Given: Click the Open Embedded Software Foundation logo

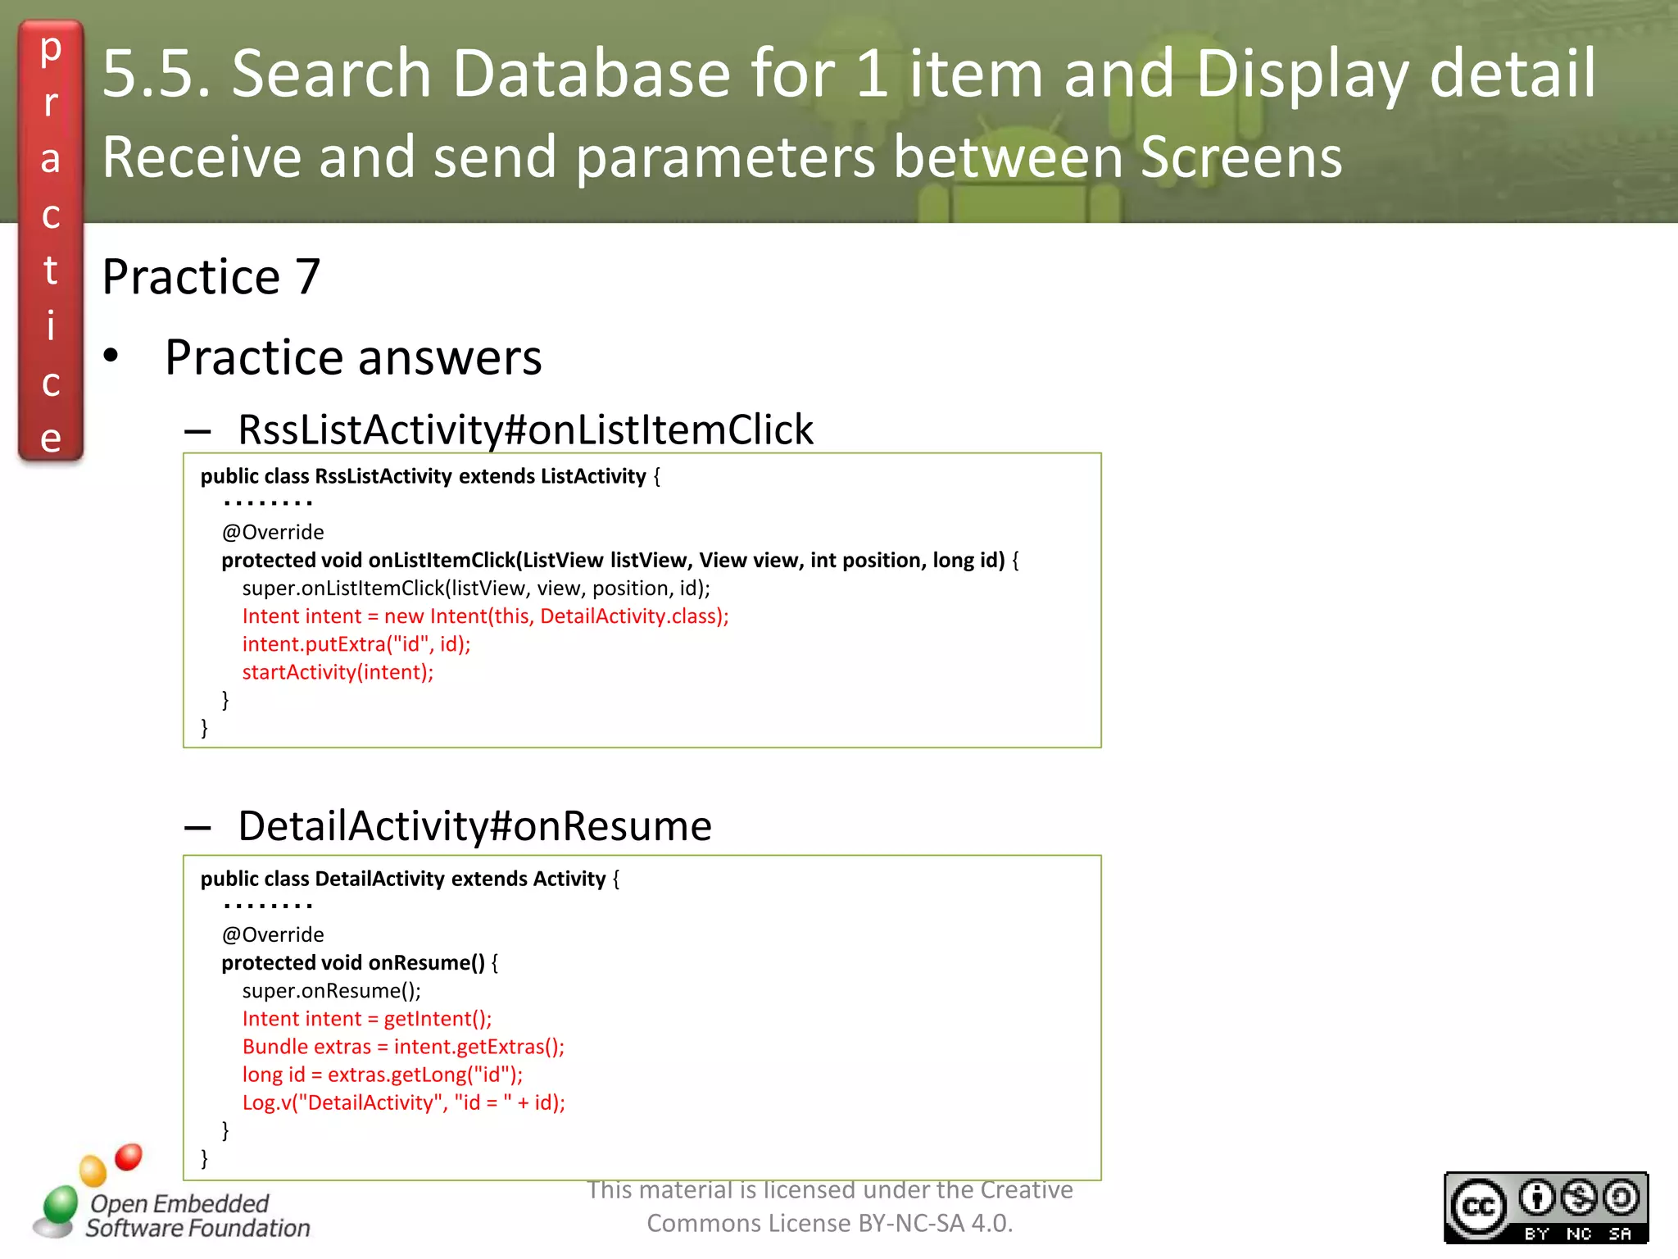Looking at the screenshot, I should 171,1193.
